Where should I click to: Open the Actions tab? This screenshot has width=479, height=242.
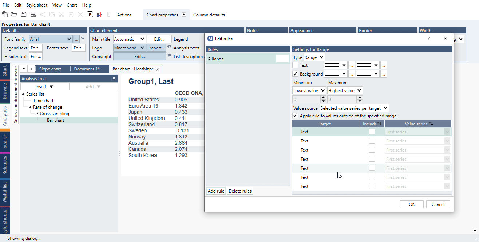tap(124, 15)
